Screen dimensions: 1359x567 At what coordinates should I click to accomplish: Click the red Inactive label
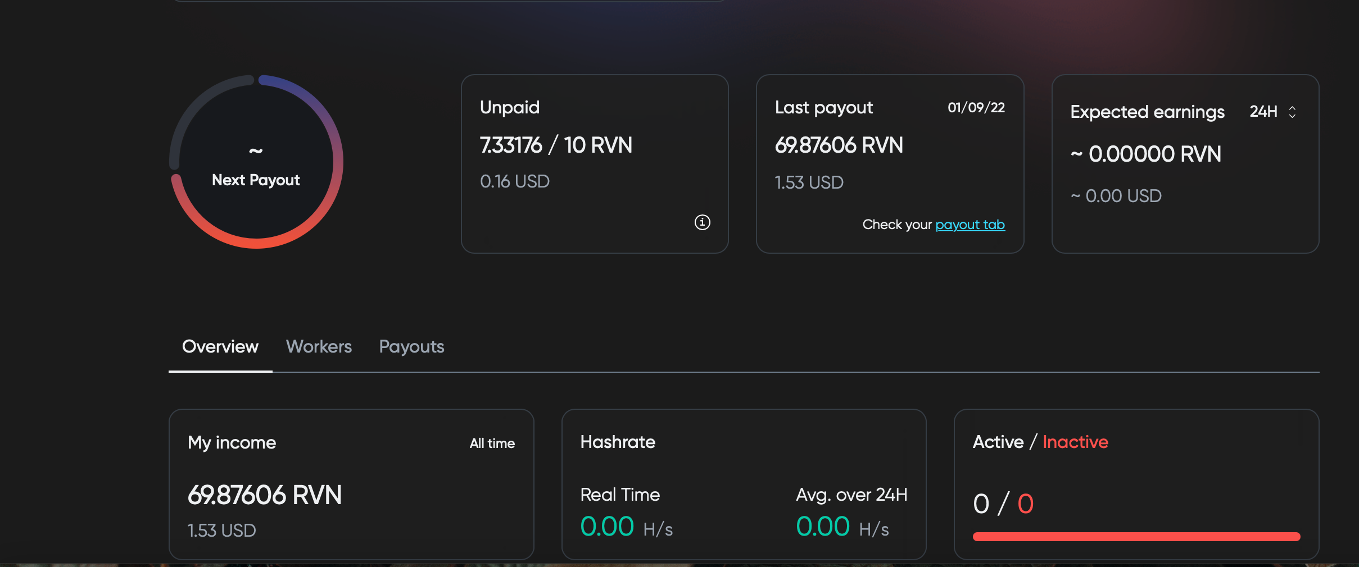click(x=1075, y=442)
